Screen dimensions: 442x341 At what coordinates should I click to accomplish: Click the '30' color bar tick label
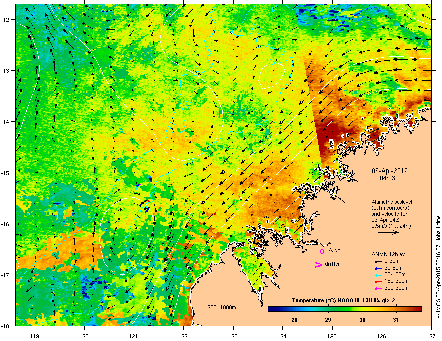362,320
